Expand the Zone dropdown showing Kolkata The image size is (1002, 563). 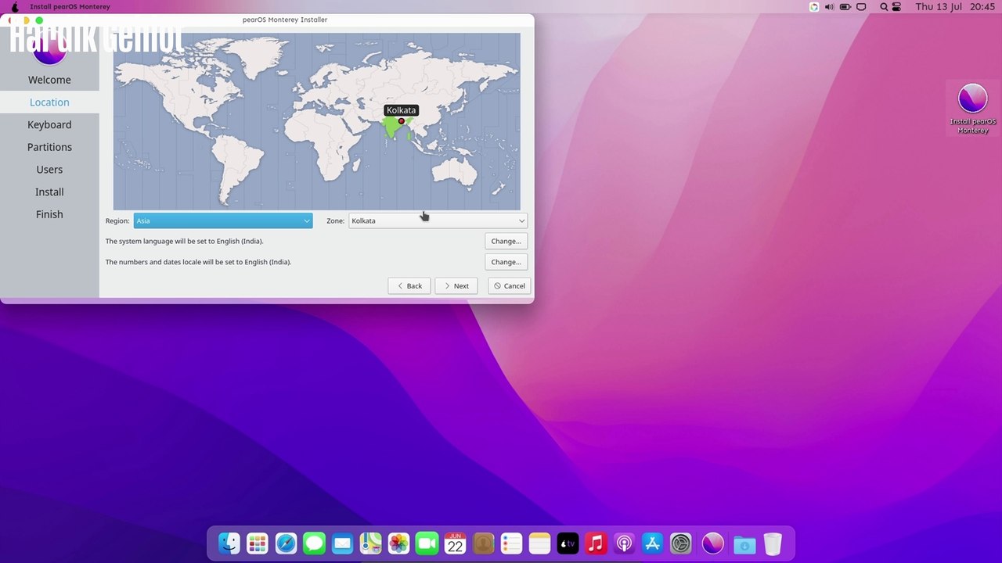[x=438, y=221]
